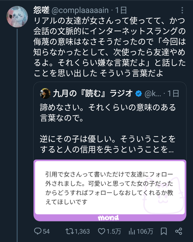This screenshot has width=193, height=242.
Task: Open 九月の『読む』ラジオ account name
Action: point(92,93)
